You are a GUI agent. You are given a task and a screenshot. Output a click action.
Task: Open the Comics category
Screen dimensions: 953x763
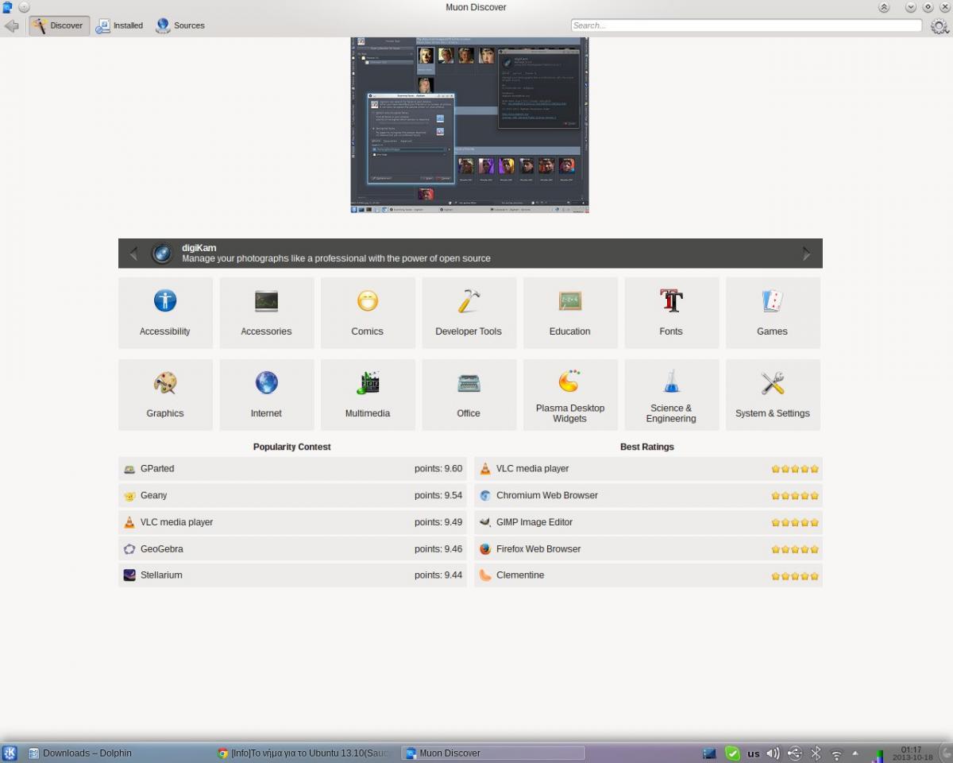(x=368, y=312)
